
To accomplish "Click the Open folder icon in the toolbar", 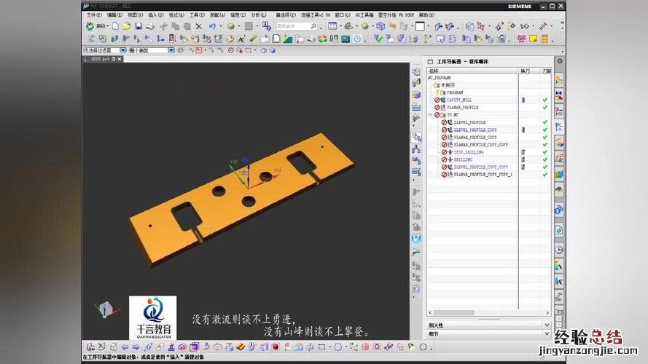I will [x=126, y=26].
